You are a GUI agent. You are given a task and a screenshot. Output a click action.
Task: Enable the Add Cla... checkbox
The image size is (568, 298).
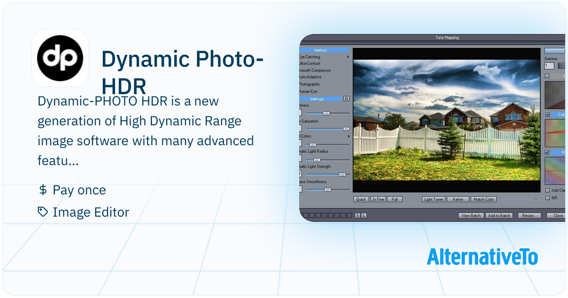point(548,190)
